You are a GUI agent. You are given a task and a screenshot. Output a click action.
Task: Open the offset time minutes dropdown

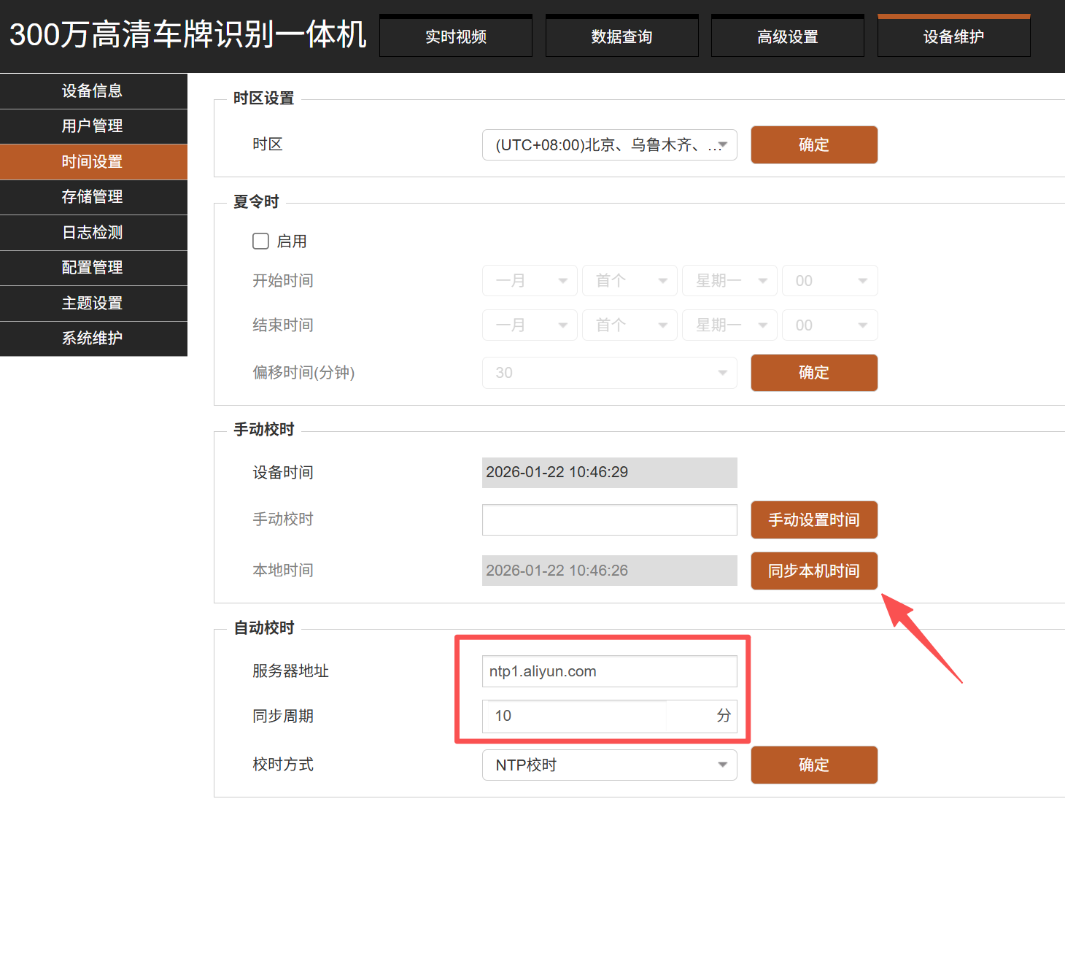coord(609,373)
